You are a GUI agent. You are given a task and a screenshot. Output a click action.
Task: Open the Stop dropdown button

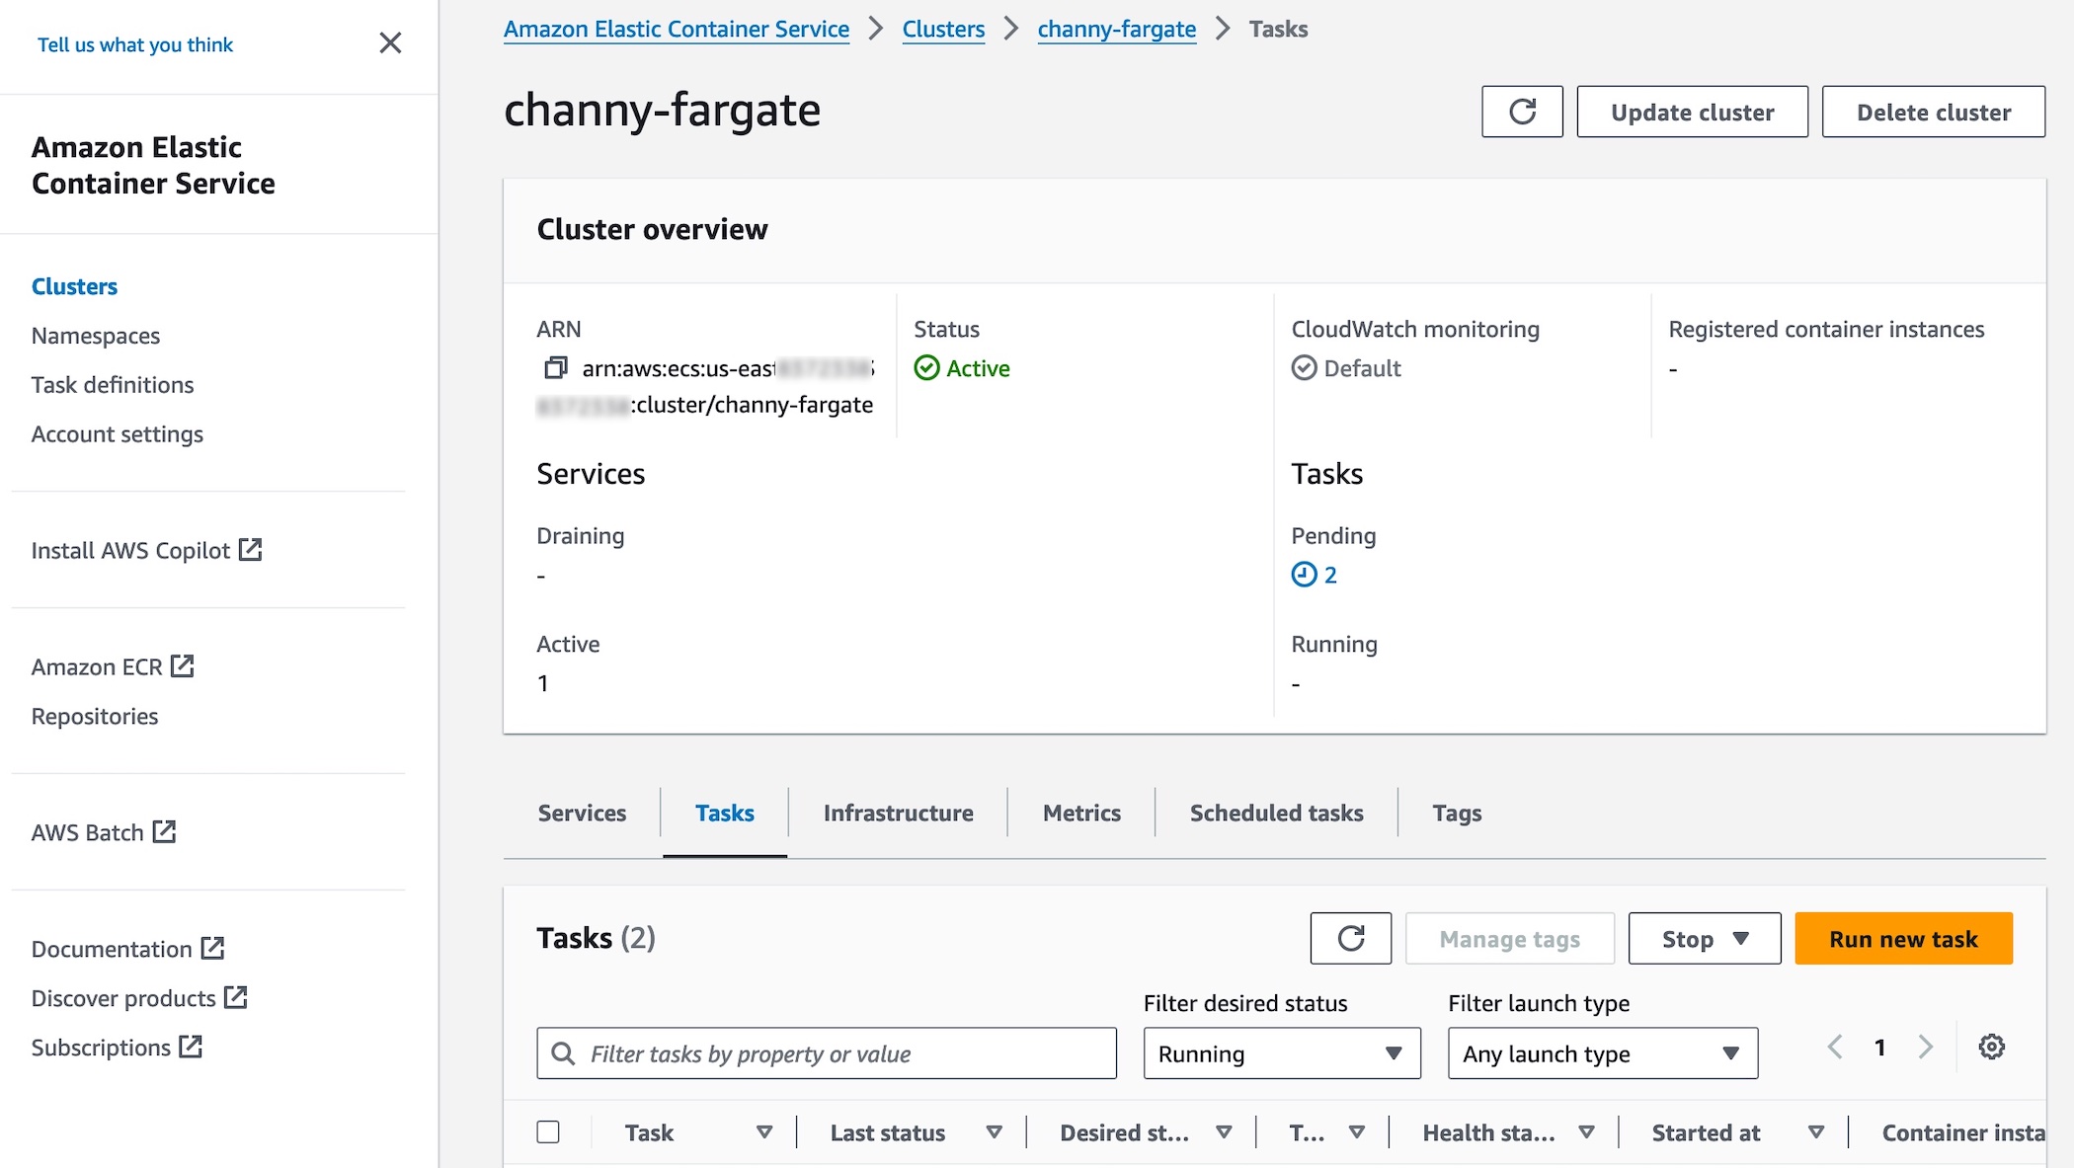(1705, 938)
